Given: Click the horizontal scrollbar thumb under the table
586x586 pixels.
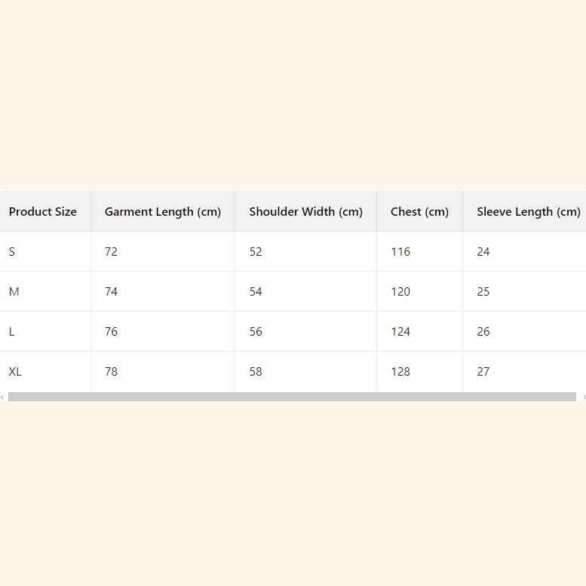Looking at the screenshot, I should (x=292, y=397).
